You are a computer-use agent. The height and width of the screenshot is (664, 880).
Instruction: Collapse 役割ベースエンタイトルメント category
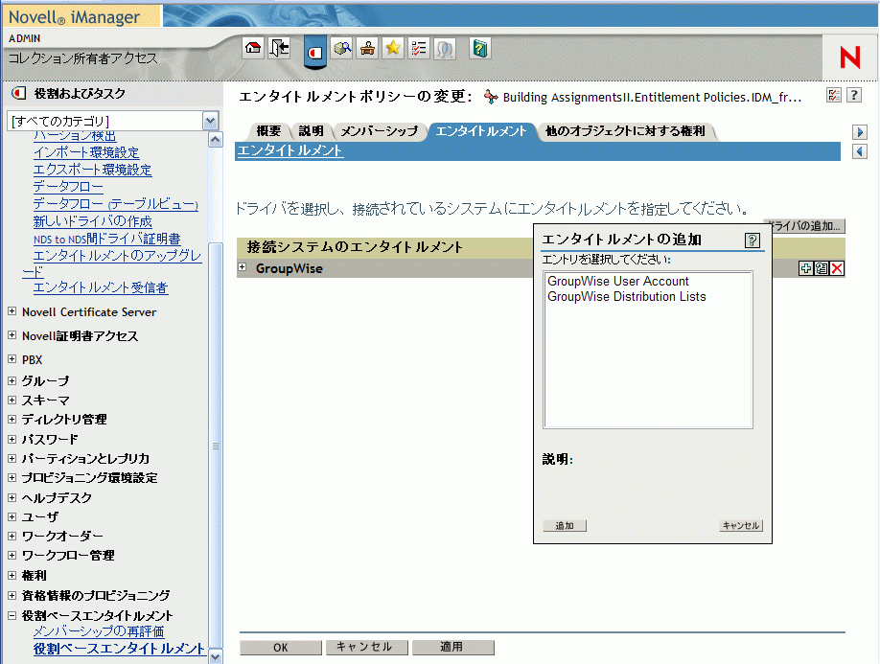tap(12, 615)
